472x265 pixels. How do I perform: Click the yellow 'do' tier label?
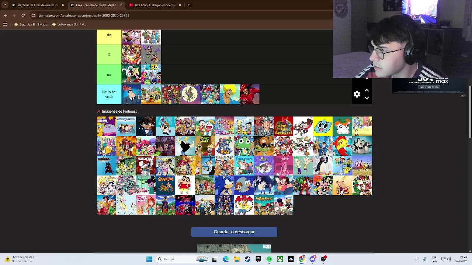pos(109,37)
